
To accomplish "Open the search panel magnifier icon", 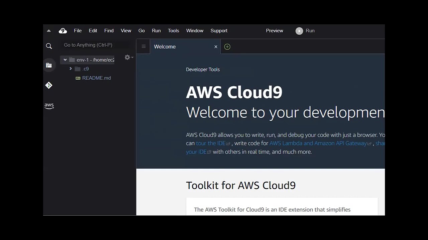I will click(x=49, y=46).
